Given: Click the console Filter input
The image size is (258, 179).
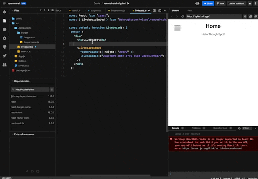Looking at the screenshot, I should click(247, 128).
